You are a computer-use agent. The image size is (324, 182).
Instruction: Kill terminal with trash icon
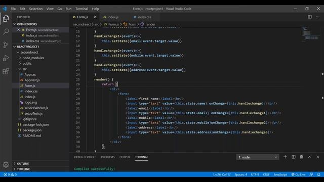(x=302, y=157)
